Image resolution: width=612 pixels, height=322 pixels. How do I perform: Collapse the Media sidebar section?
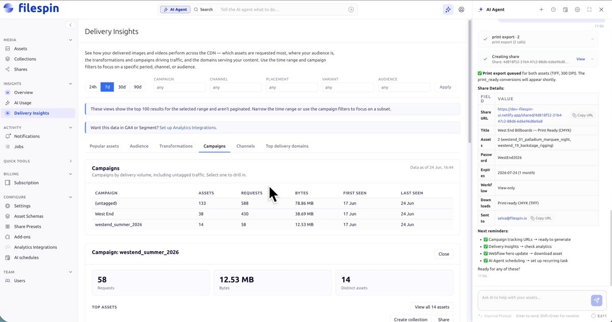click(70, 40)
